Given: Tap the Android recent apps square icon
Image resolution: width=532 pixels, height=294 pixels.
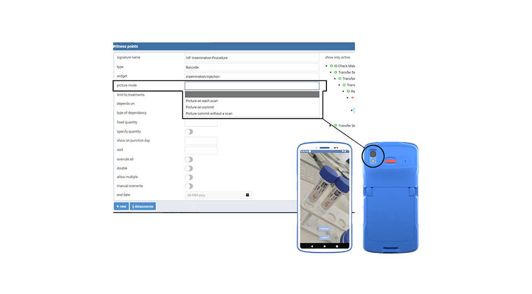Looking at the screenshot, I should pos(337,245).
